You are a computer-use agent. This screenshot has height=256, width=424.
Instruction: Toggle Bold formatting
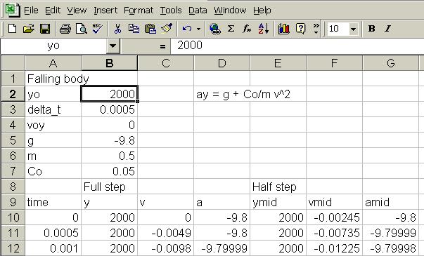pos(372,28)
